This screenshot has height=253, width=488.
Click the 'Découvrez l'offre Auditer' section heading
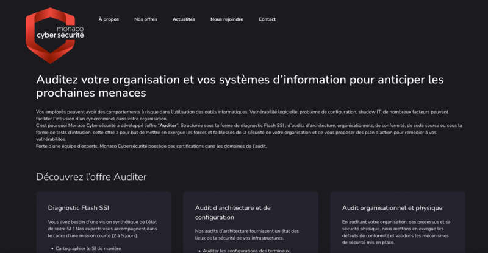91,177
